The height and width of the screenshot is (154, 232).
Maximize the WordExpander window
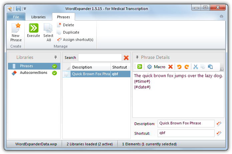pyautogui.click(x=205, y=7)
